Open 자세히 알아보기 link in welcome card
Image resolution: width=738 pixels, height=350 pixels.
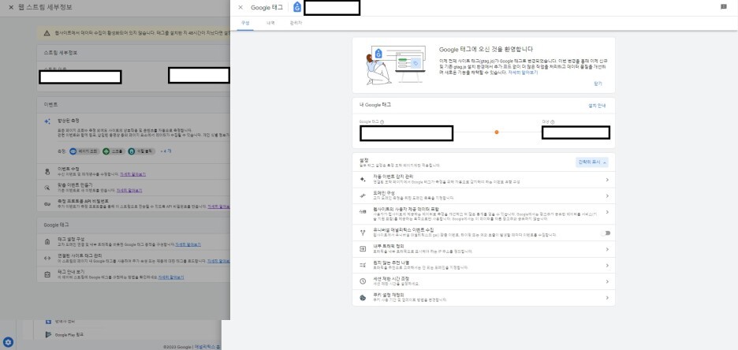coord(523,73)
